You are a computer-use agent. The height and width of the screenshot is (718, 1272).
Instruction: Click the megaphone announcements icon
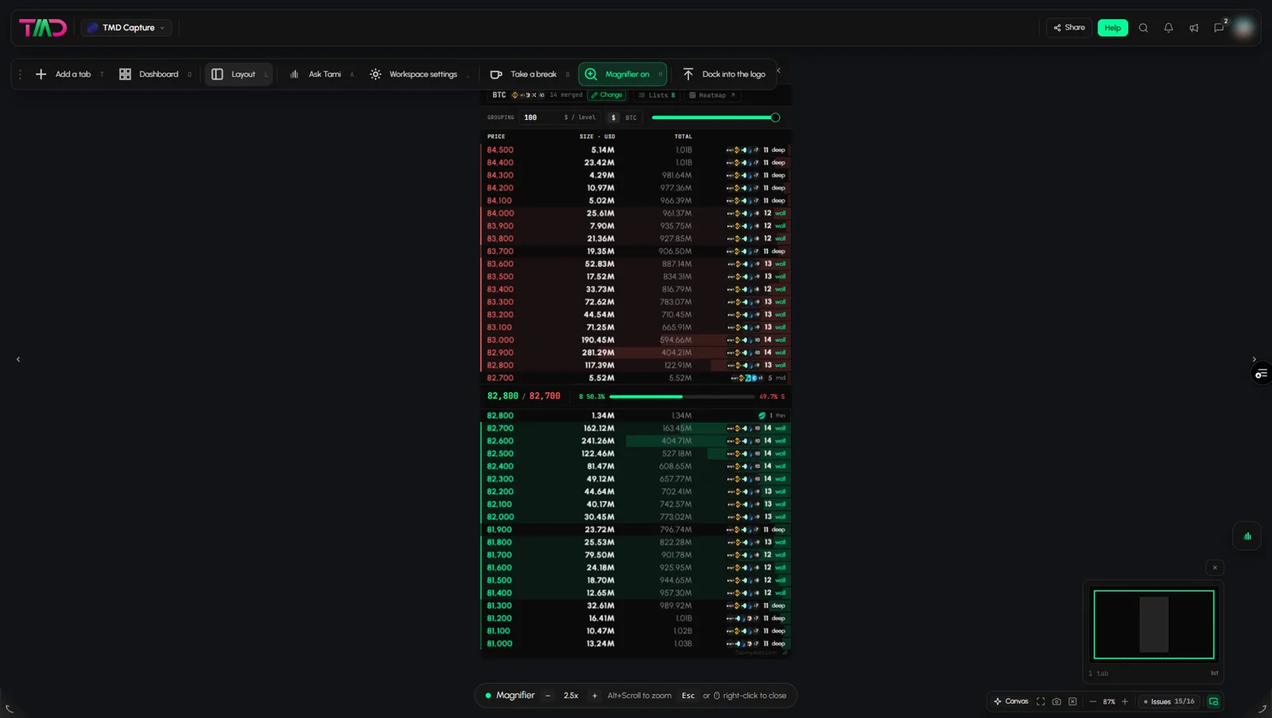(1194, 28)
